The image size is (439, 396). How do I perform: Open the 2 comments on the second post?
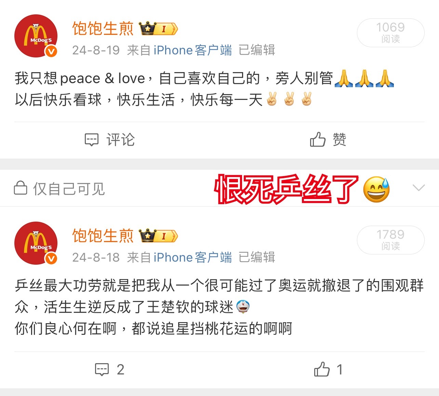(x=110, y=370)
